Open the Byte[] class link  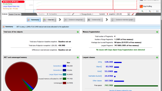point(99,71)
